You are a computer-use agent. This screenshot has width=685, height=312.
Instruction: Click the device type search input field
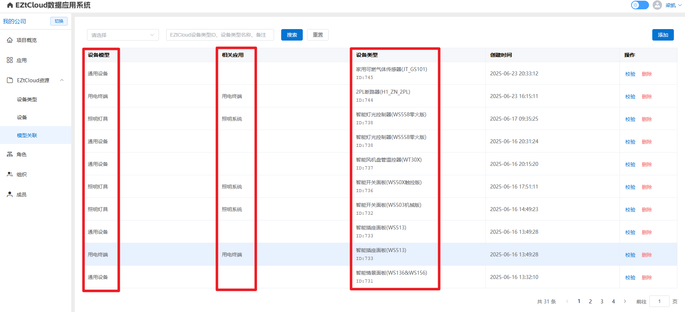click(x=220, y=35)
